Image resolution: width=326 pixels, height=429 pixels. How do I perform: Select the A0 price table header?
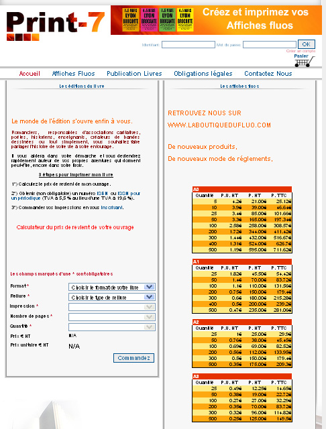coord(242,189)
